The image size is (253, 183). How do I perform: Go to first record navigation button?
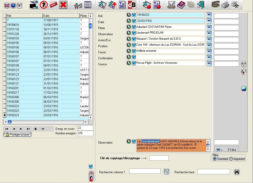pos(7,129)
